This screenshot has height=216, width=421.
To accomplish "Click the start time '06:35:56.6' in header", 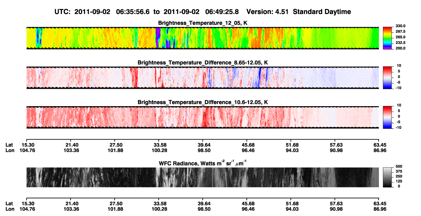I will click(133, 12).
